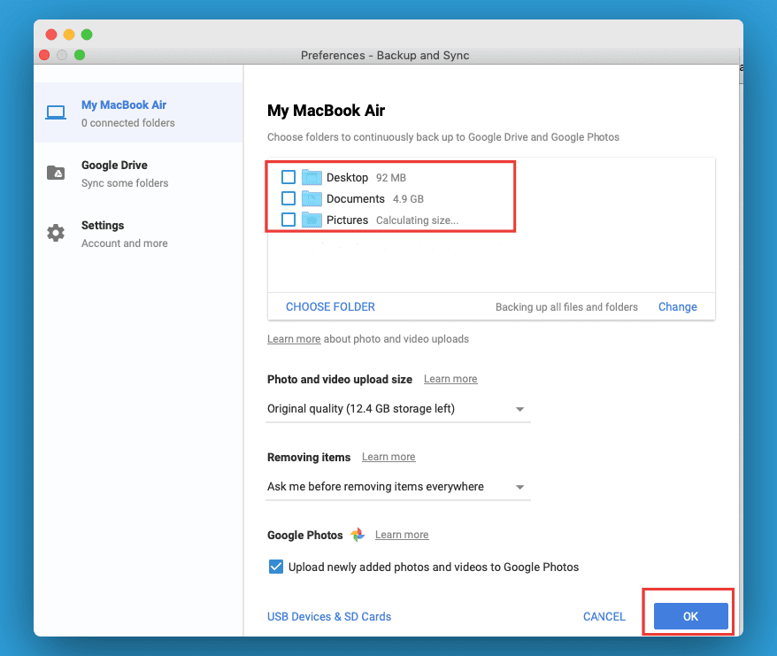
Task: Switch to the Google Drive section
Action: click(x=114, y=173)
